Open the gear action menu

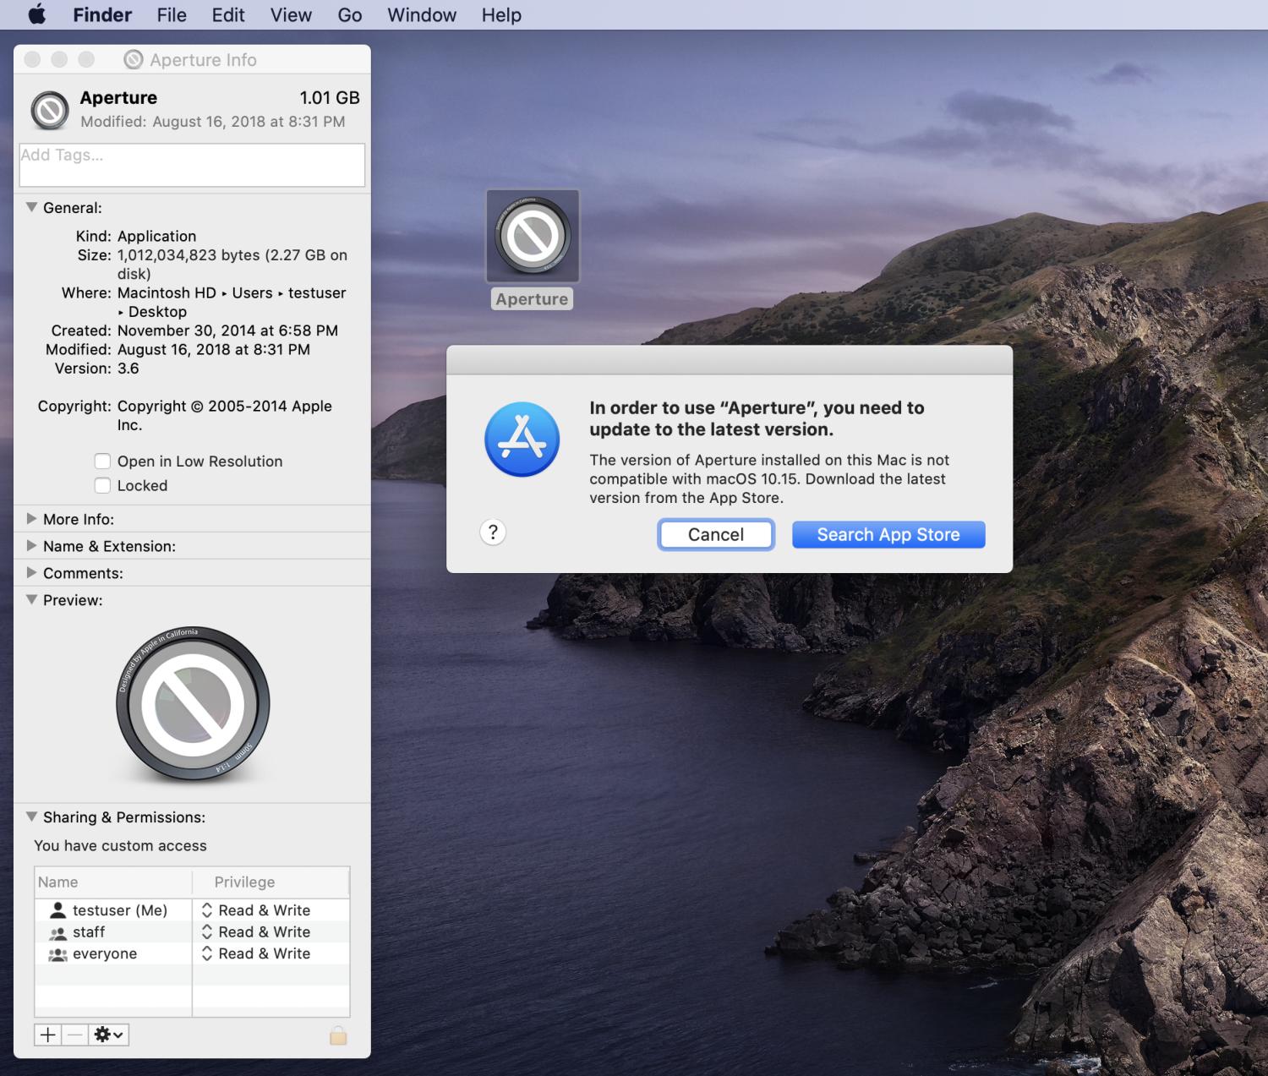pyautogui.click(x=109, y=1035)
